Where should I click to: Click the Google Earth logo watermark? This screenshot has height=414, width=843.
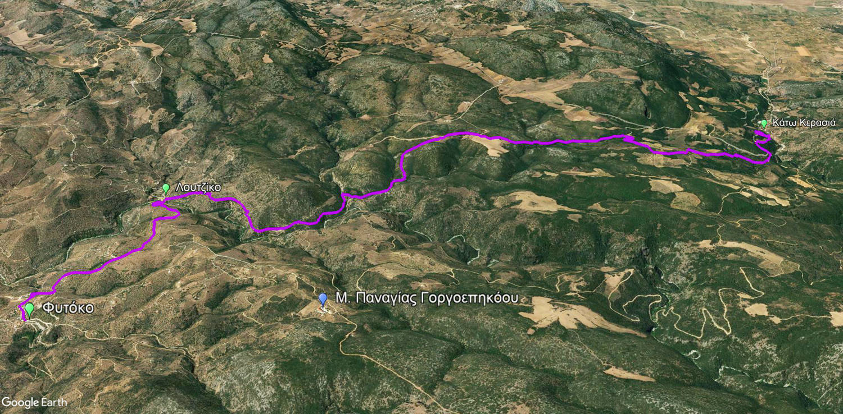click(34, 402)
